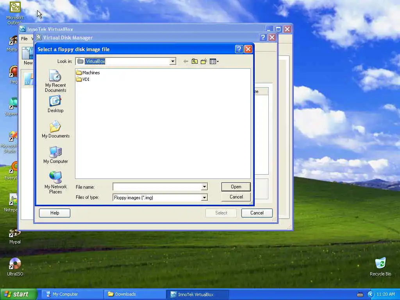This screenshot has height=300, width=400.
Task: Expand the File name dropdown arrow
Action: pyautogui.click(x=204, y=187)
